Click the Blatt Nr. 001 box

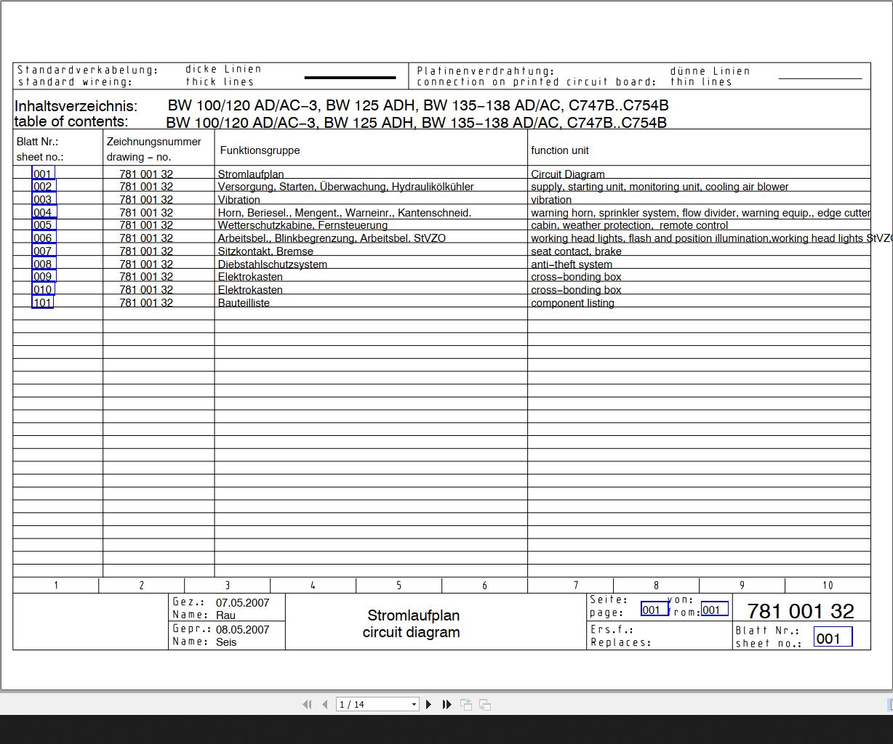coord(833,637)
